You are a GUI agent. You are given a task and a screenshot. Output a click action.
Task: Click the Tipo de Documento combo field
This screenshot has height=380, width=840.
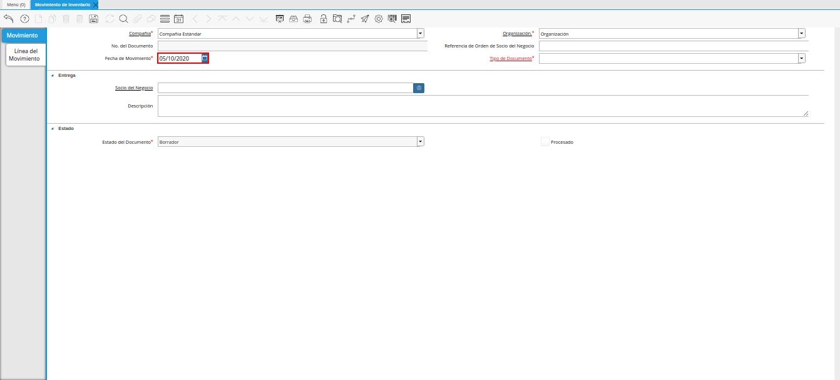[x=668, y=58]
